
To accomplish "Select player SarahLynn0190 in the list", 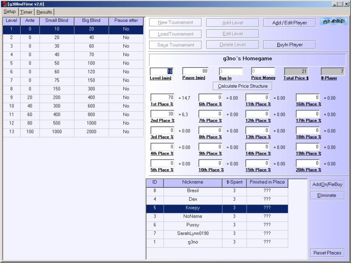I will click(217, 235).
